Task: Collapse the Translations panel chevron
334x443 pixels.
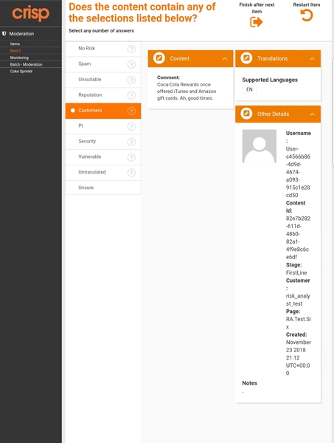Action: coord(313,59)
